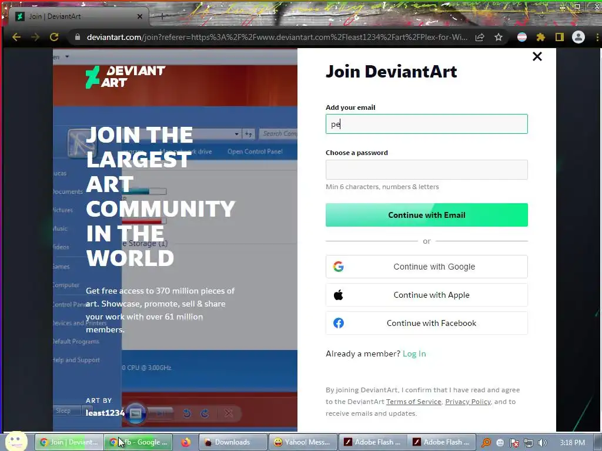Screen dimensions: 602x451
Task: Bookmark this page with the star icon
Action: click(499, 37)
